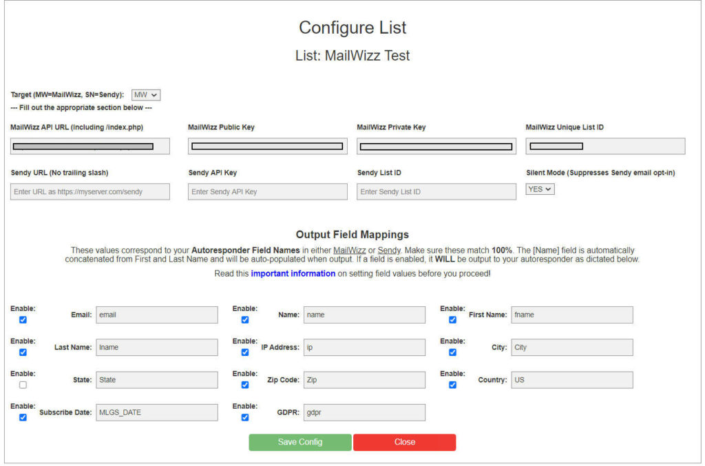Select the IP Address mapping field
The width and height of the screenshot is (705, 466).
(x=365, y=348)
